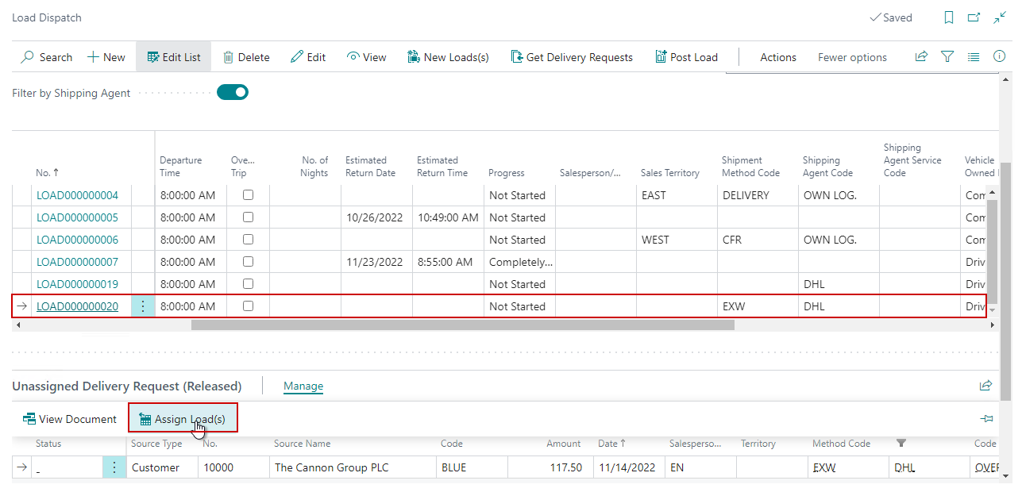Click Fewer options
The width and height of the screenshot is (1022, 492).
click(852, 57)
